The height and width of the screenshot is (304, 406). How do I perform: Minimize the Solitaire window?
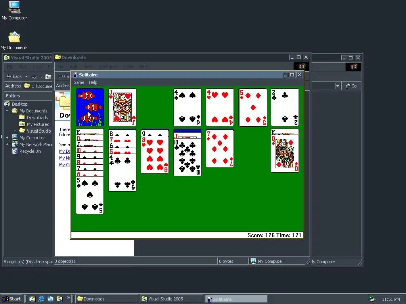[285, 75]
